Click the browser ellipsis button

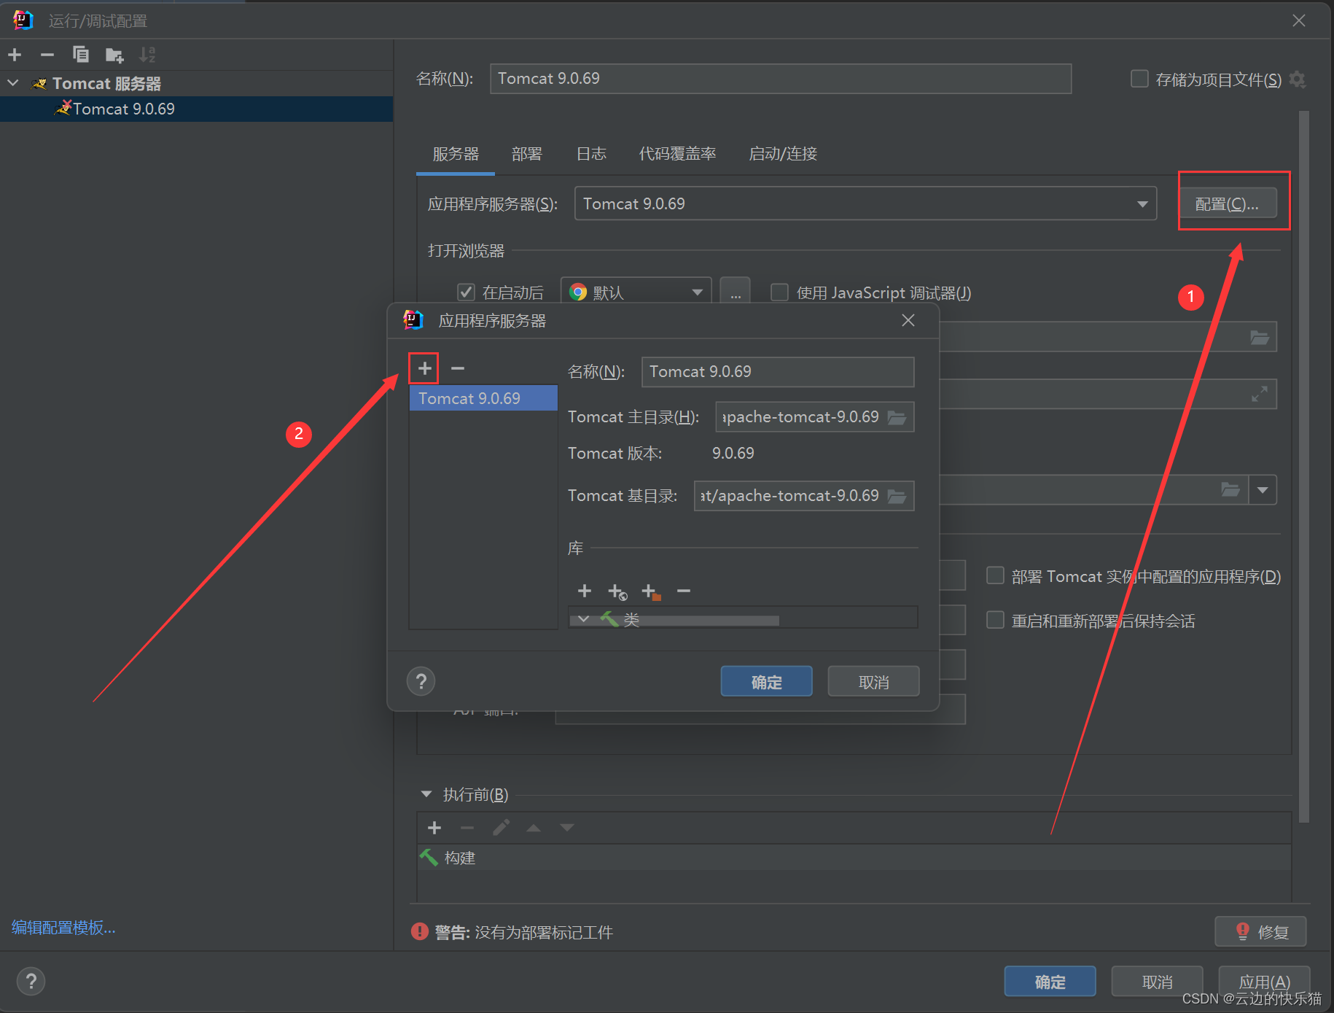point(735,292)
